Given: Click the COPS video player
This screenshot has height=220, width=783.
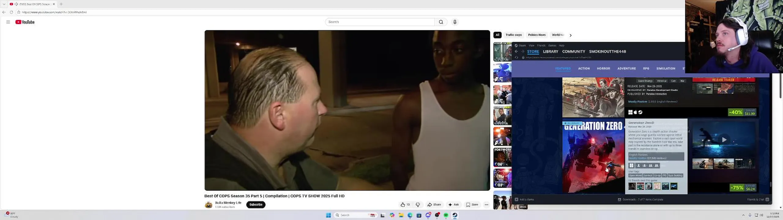Looking at the screenshot, I should [347, 110].
